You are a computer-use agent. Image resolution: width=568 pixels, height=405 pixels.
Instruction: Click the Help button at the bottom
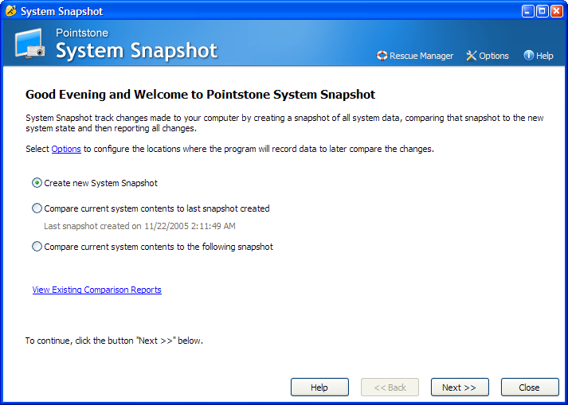319,387
